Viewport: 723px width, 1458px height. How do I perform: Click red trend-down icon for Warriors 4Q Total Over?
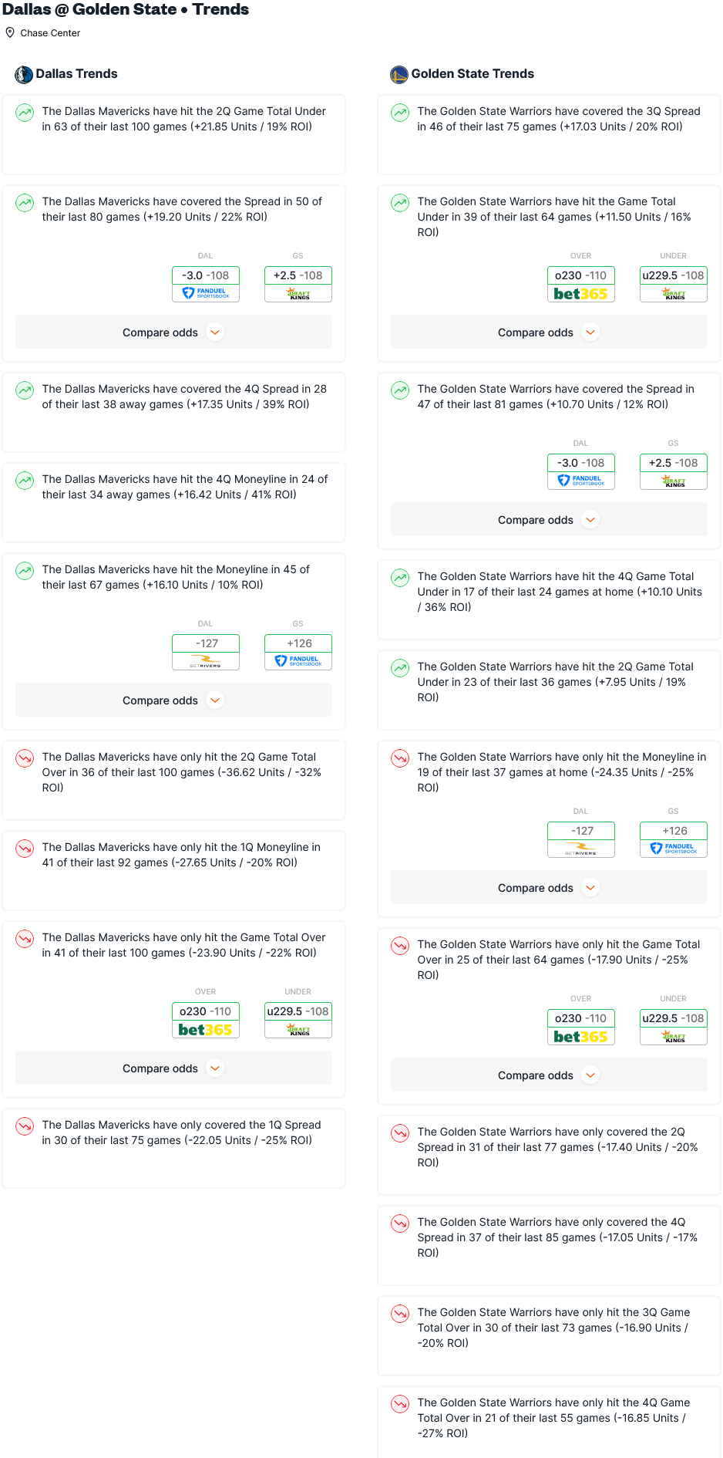[400, 1404]
